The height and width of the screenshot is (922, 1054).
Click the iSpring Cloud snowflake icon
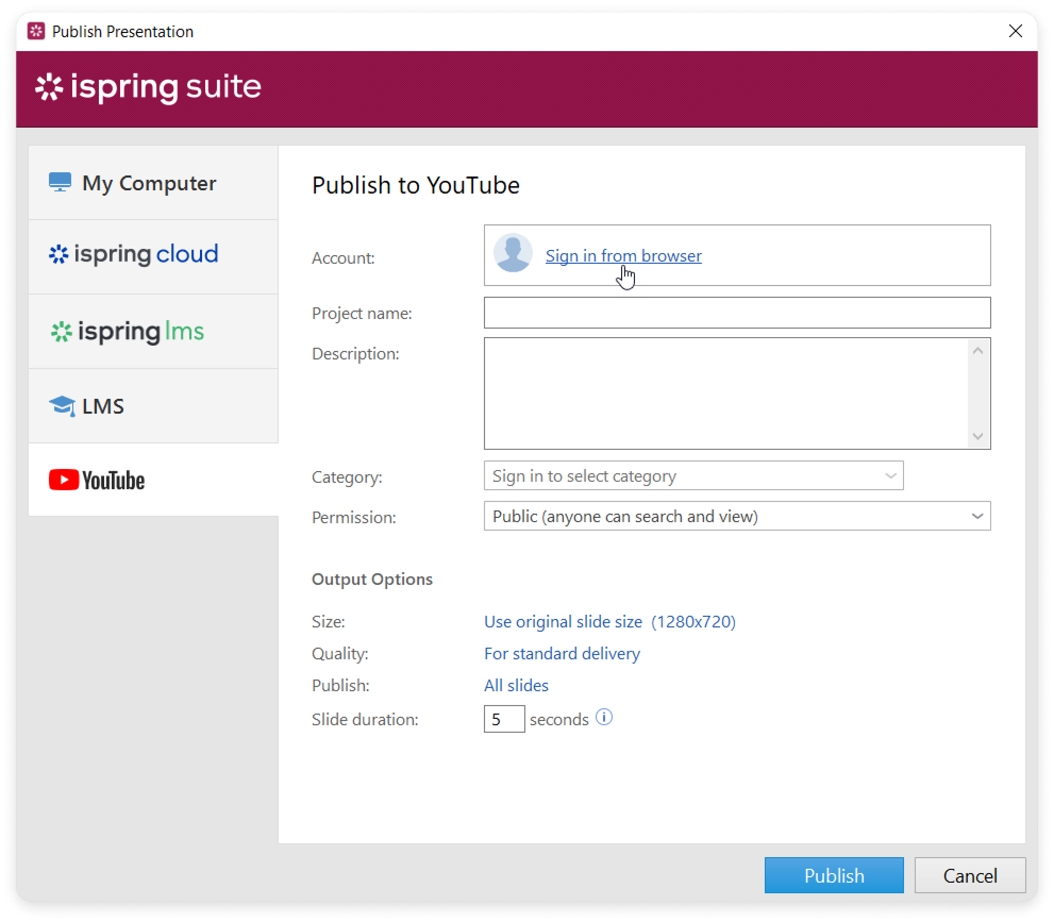pyautogui.click(x=58, y=254)
